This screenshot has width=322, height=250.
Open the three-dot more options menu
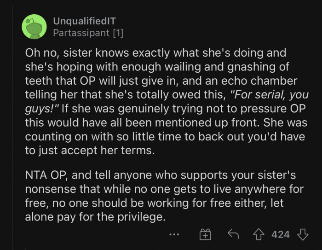(174, 234)
